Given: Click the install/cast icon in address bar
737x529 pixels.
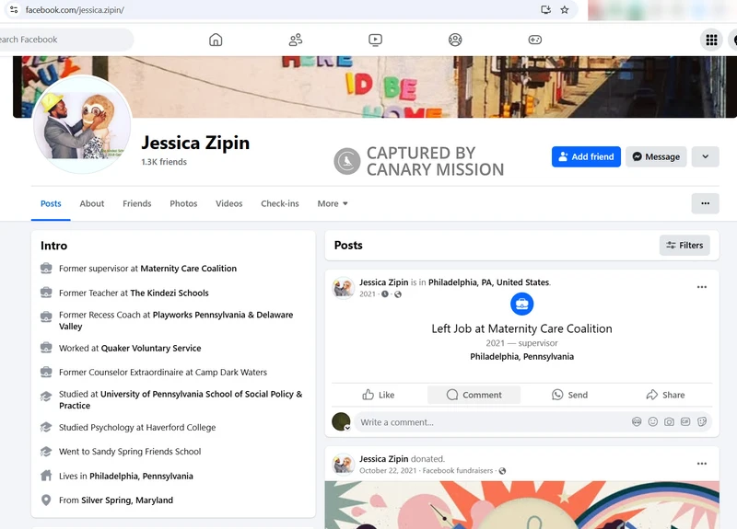Looking at the screenshot, I should [x=545, y=10].
